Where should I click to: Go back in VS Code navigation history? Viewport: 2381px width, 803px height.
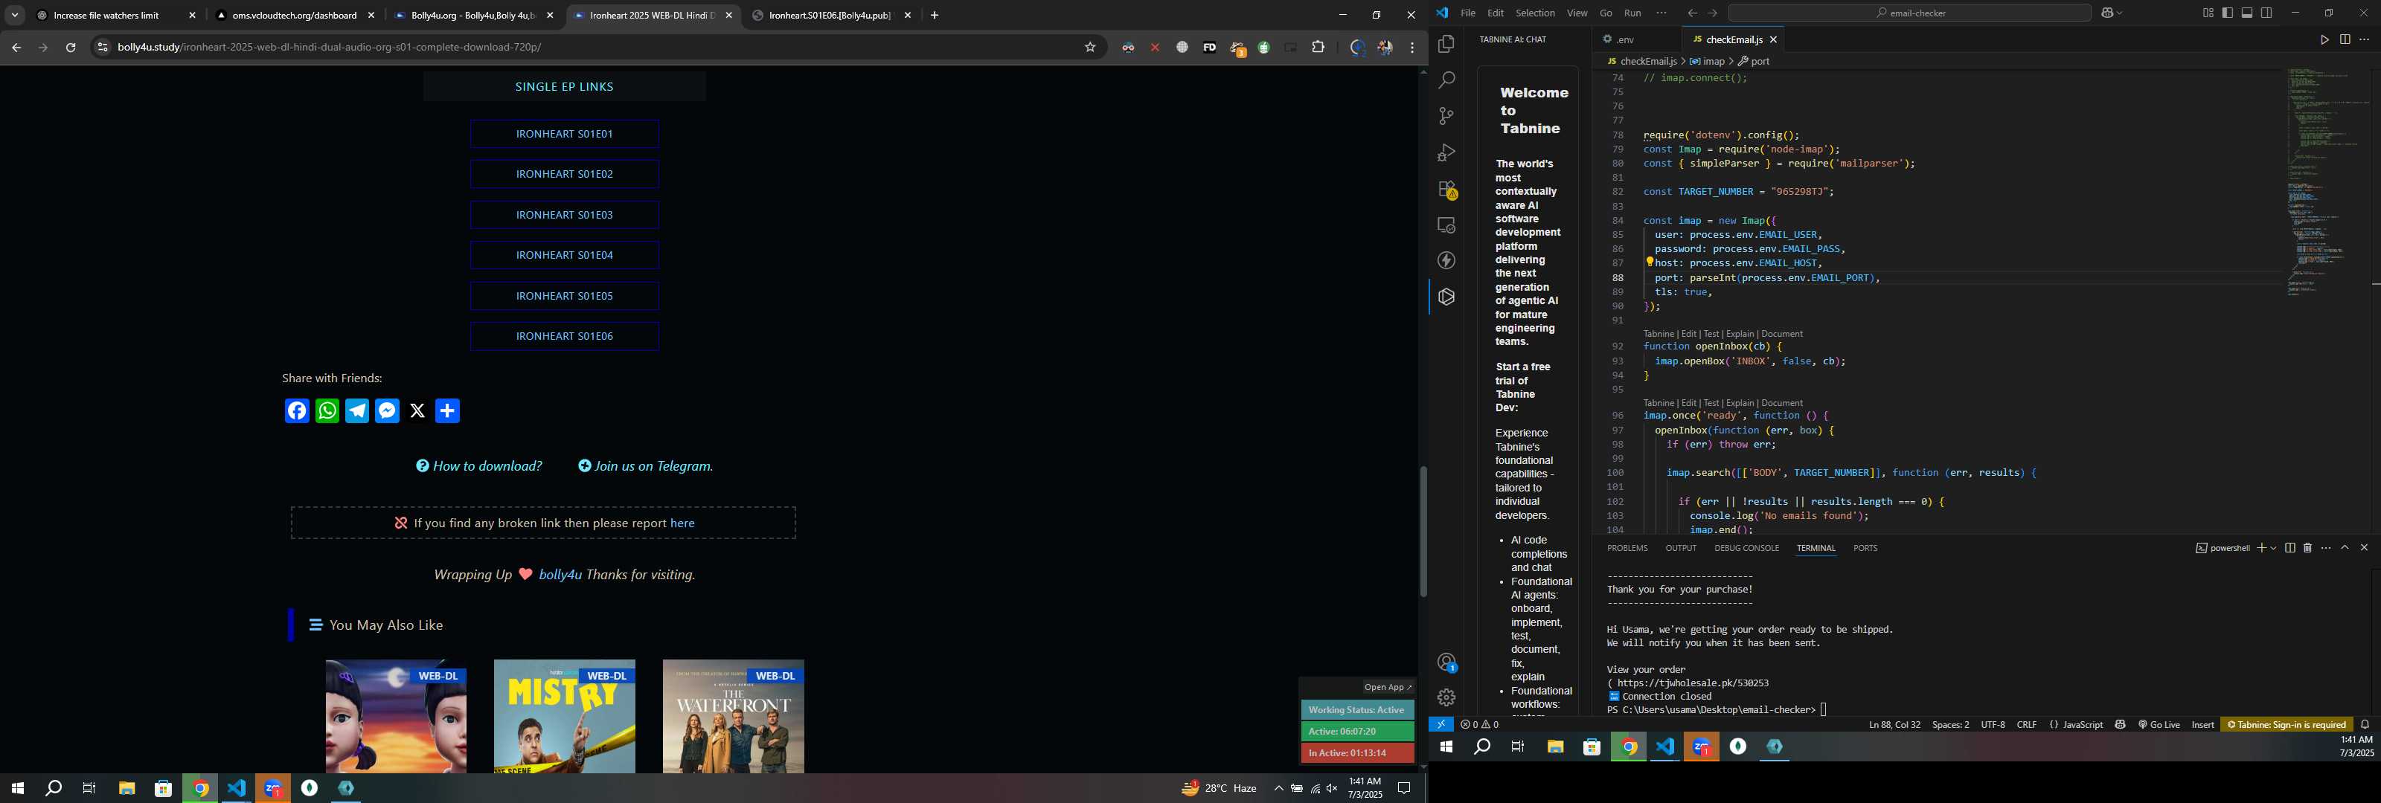(1691, 13)
